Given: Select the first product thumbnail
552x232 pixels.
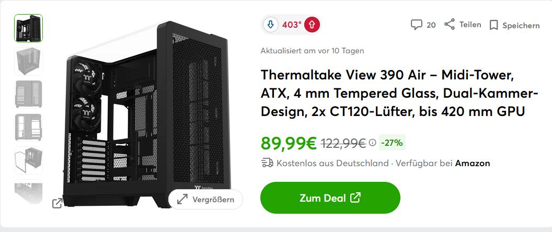Looking at the screenshot, I should pyautogui.click(x=29, y=28).
